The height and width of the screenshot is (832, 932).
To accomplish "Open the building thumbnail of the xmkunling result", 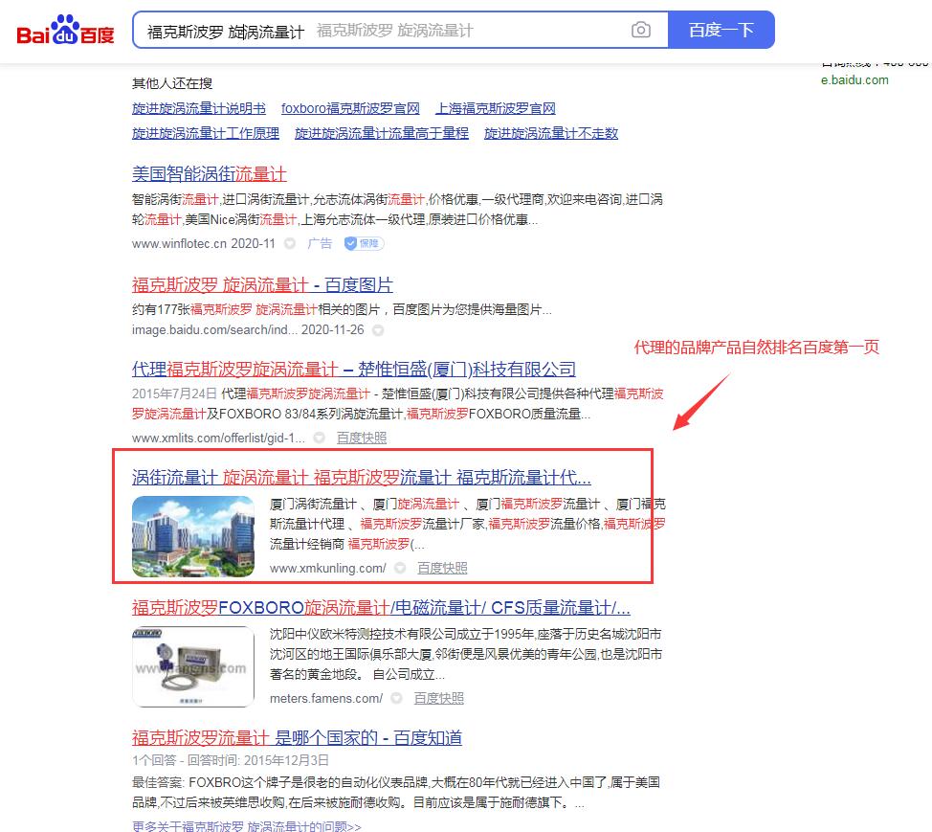I will 193,536.
